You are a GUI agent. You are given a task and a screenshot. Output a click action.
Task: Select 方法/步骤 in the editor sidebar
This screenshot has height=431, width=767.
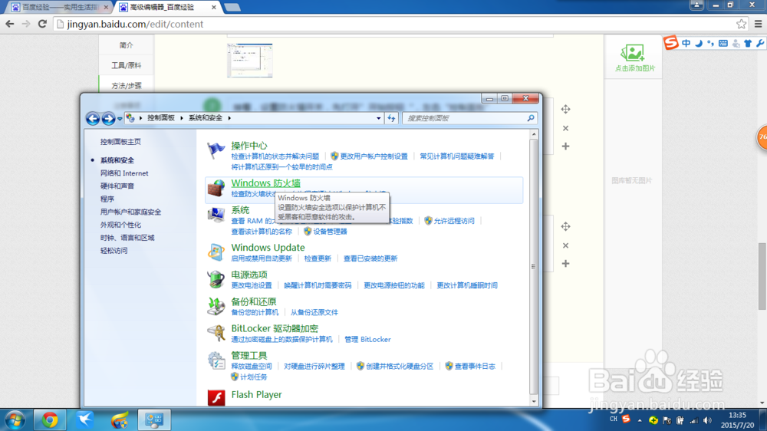click(x=127, y=86)
